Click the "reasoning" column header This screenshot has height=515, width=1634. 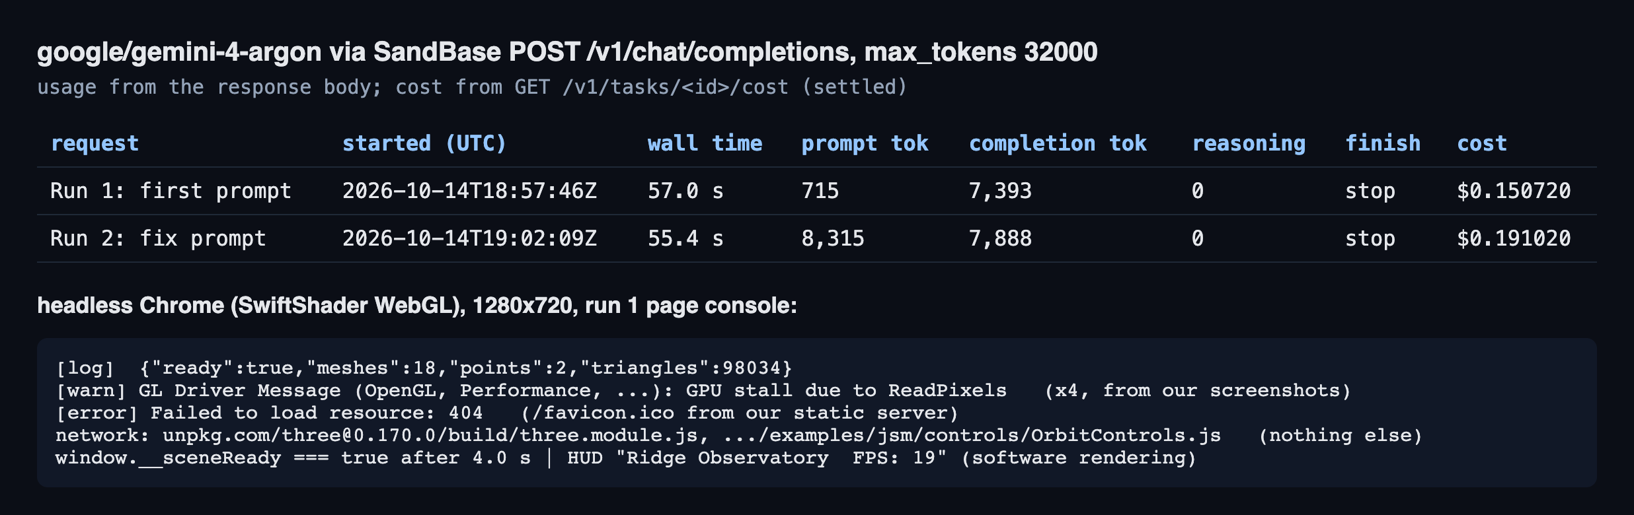pos(1249,143)
